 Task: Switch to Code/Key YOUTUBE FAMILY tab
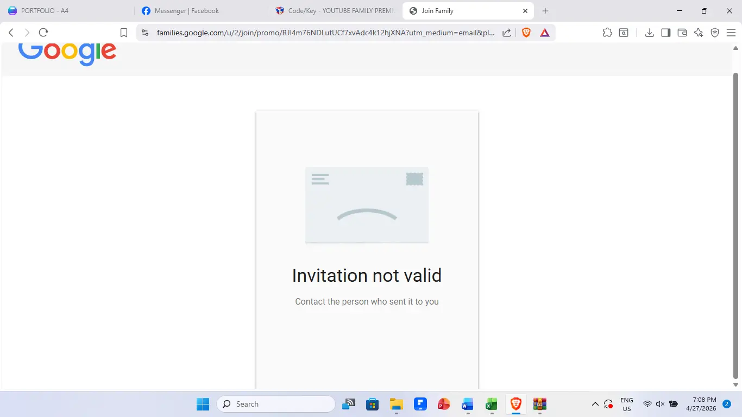tap(335, 11)
